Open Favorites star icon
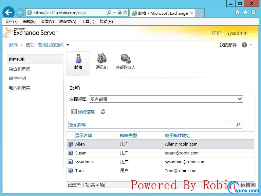 (x=245, y=12)
